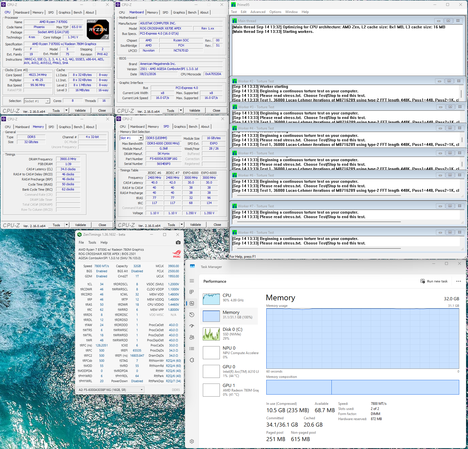Open Task Manager's hamburger navigation menu
Screen dimensions: 468x449
coord(192,281)
